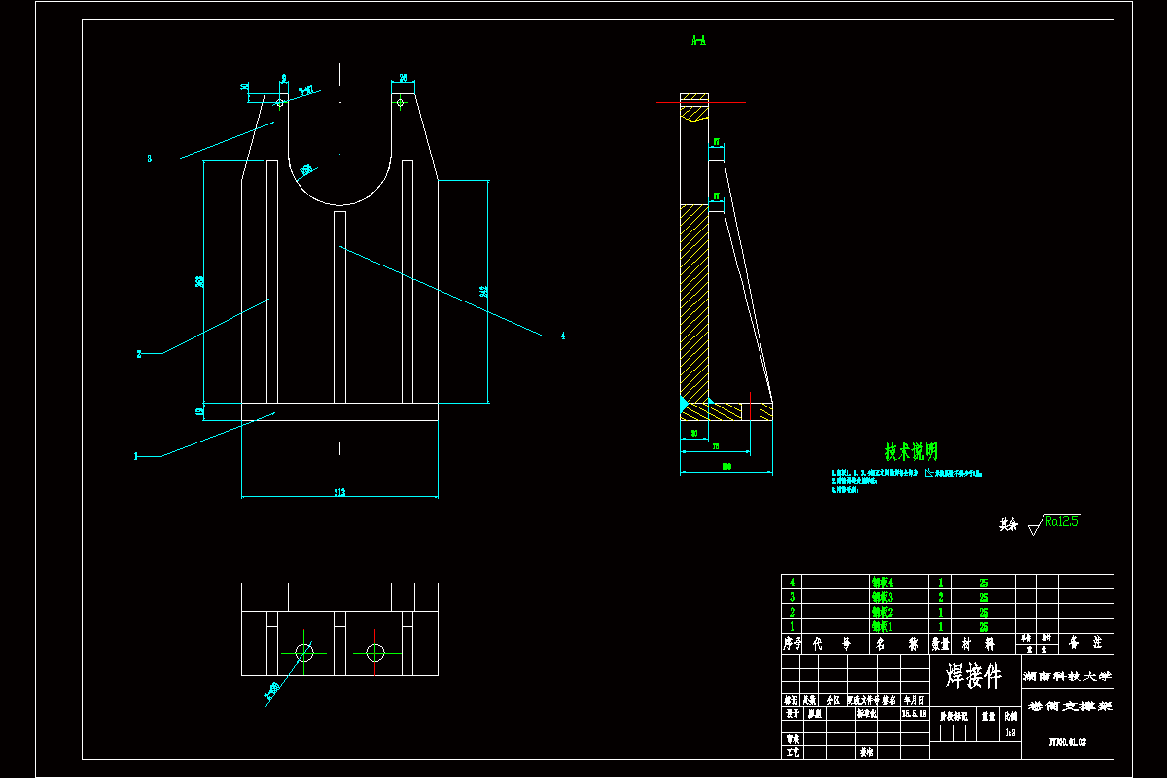Select the 技术说明 heading text
Viewport: 1167px width, 778px height.
[911, 451]
